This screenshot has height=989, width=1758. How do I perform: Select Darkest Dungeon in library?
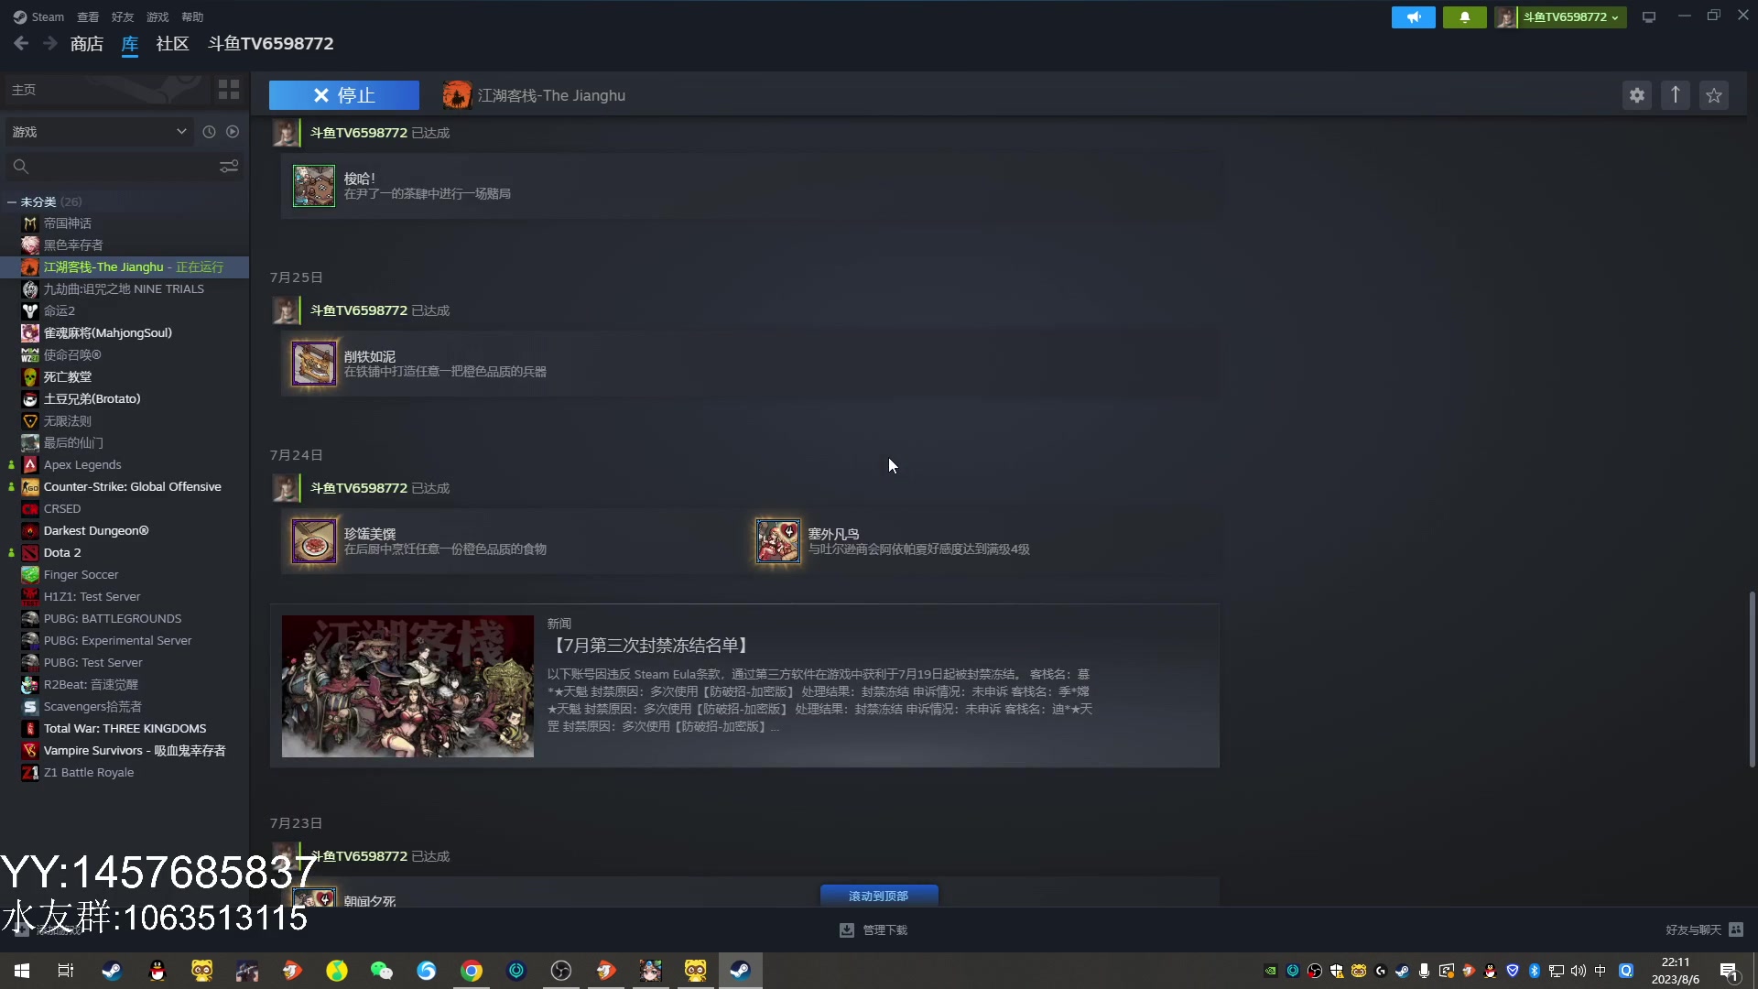point(96,531)
